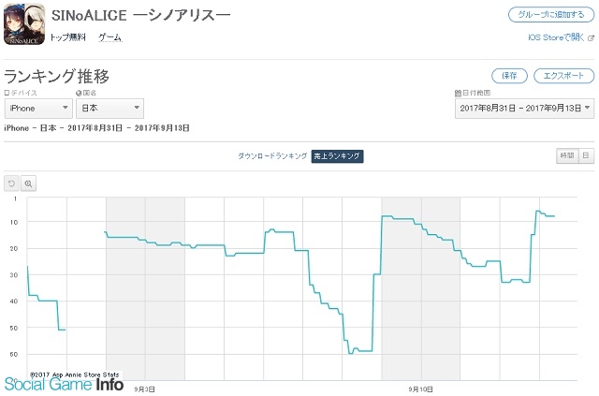Open the ゲーム category link
The image size is (599, 396).
pyautogui.click(x=110, y=37)
